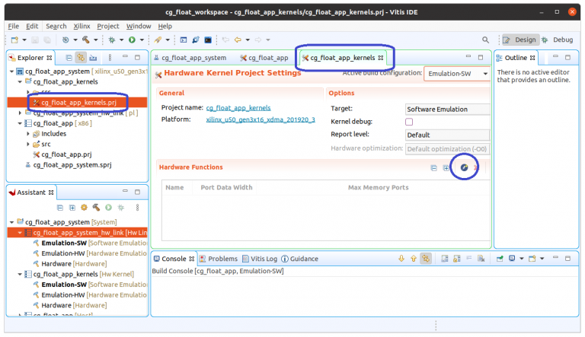The height and width of the screenshot is (337, 585).
Task: Collapse all items in Explorer panel
Action: point(69,57)
